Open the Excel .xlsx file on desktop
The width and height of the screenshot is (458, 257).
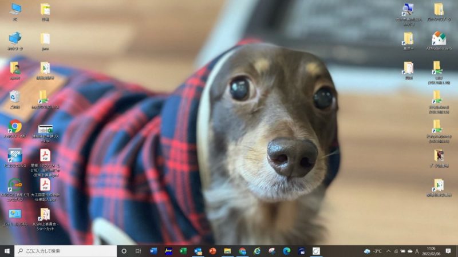(45, 134)
